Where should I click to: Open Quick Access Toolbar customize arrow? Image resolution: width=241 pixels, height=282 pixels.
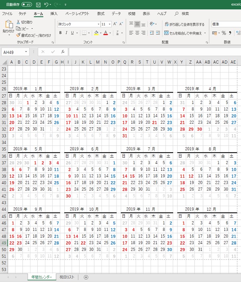point(65,5)
